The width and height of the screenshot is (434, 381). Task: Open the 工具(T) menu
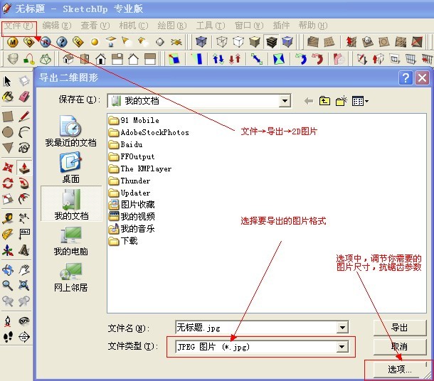click(x=211, y=26)
